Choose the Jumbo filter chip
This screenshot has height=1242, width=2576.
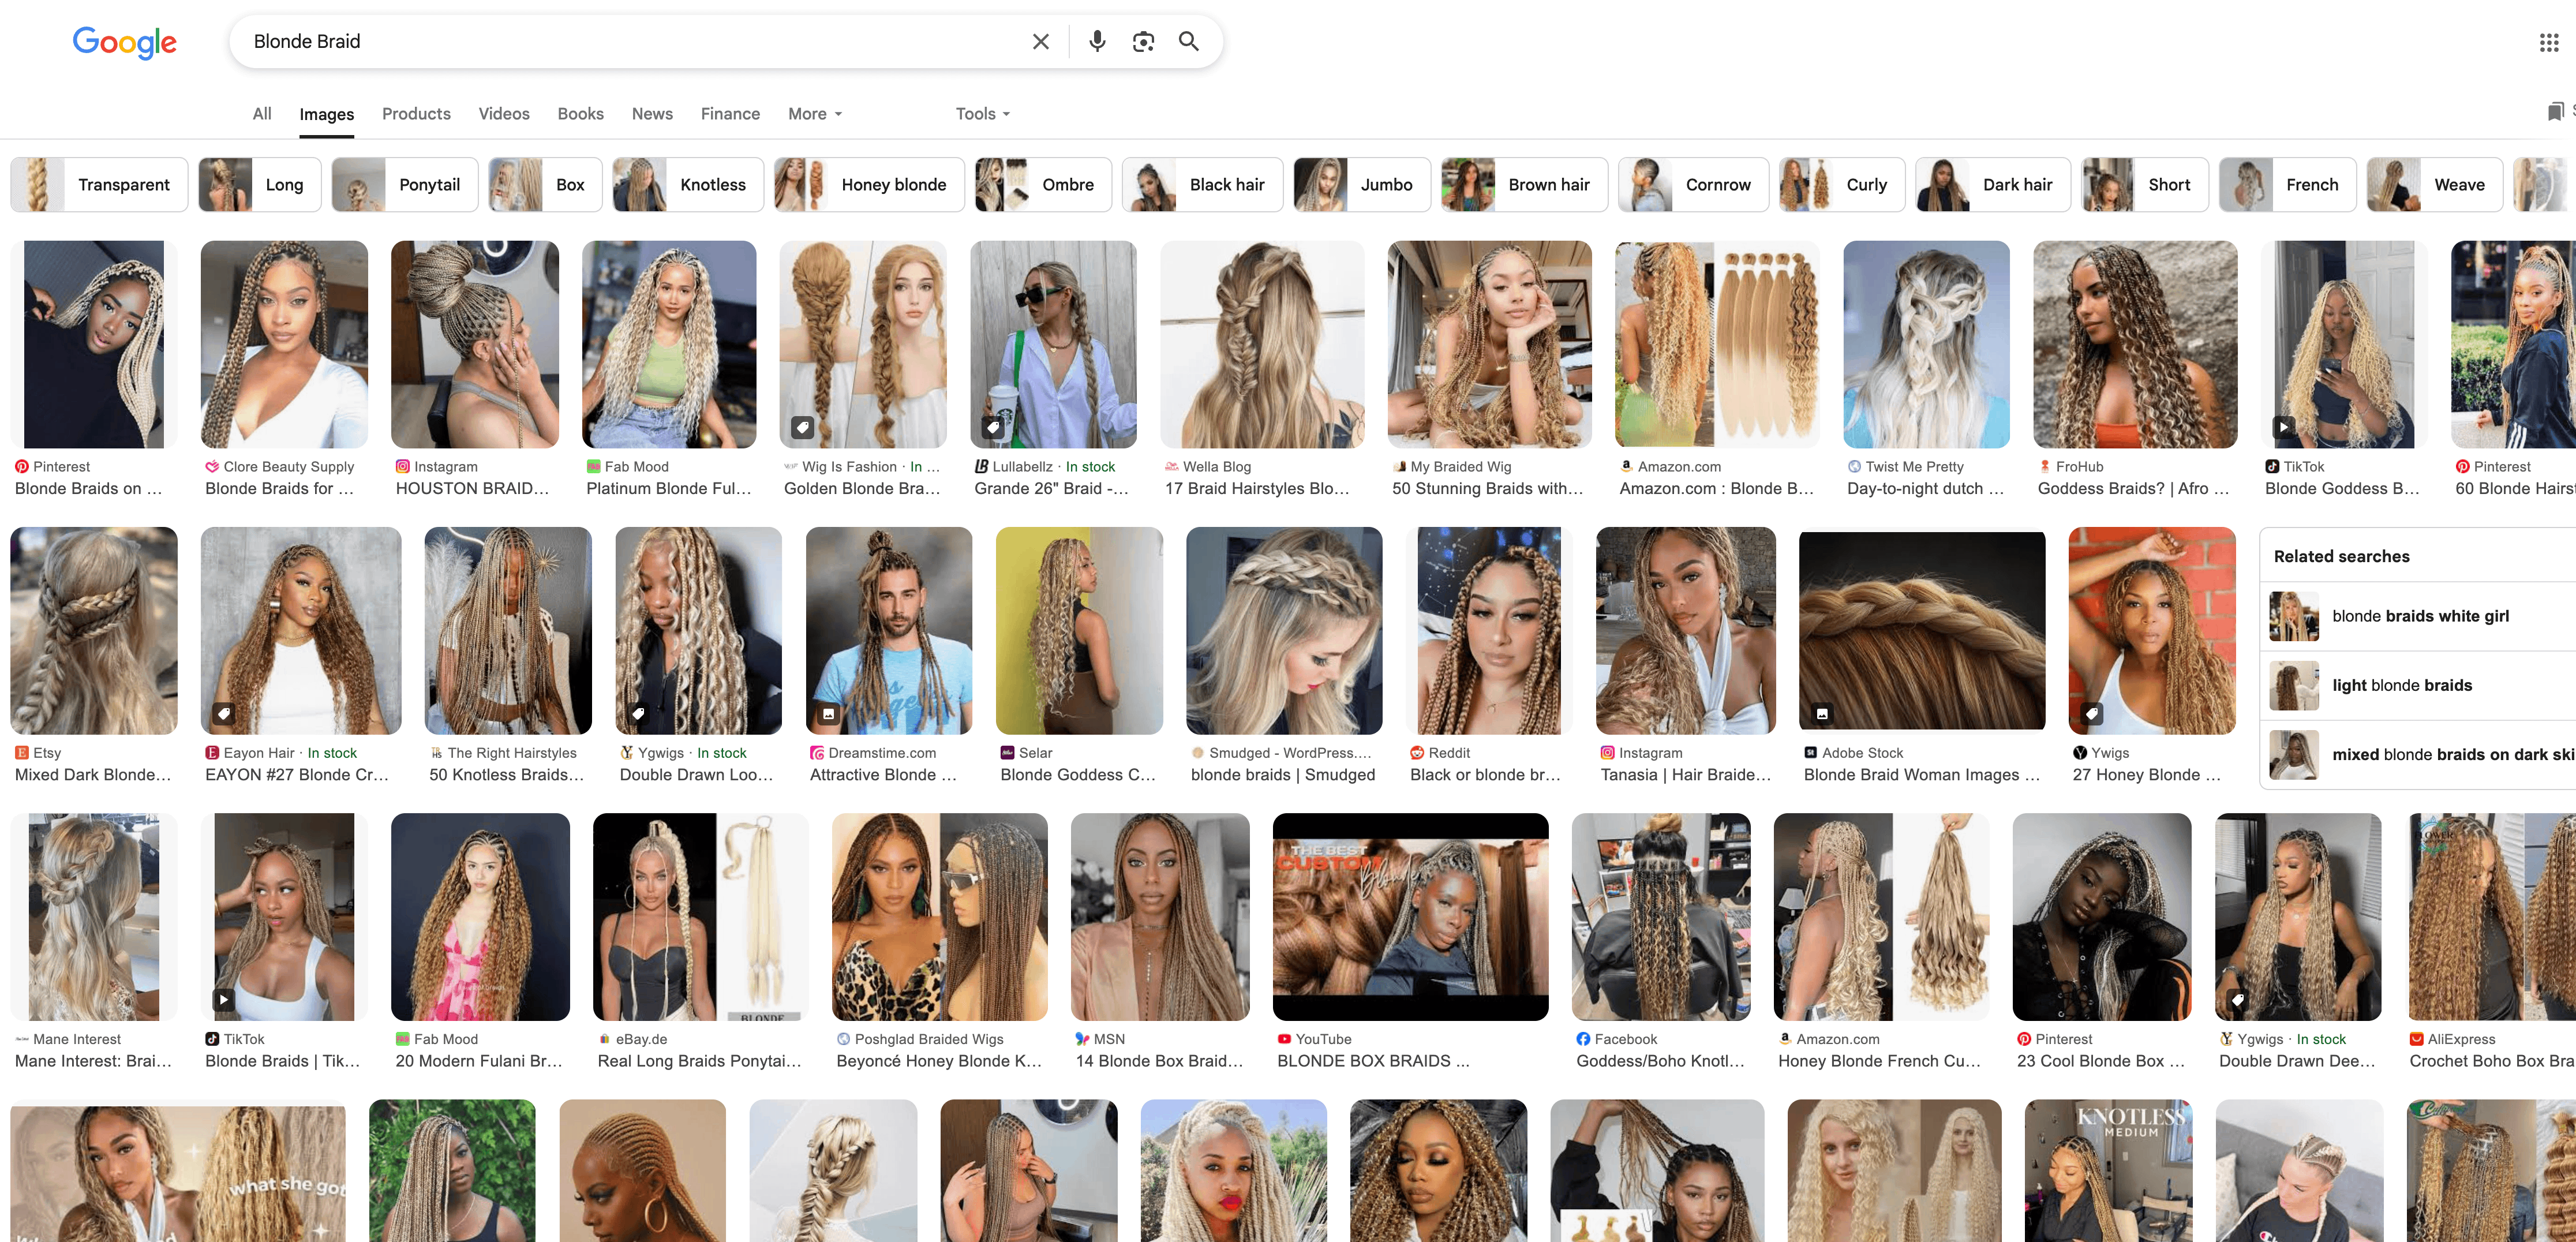1362,185
